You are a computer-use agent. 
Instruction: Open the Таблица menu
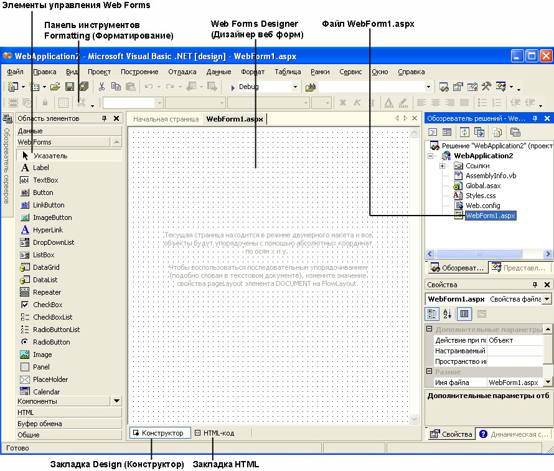point(288,72)
